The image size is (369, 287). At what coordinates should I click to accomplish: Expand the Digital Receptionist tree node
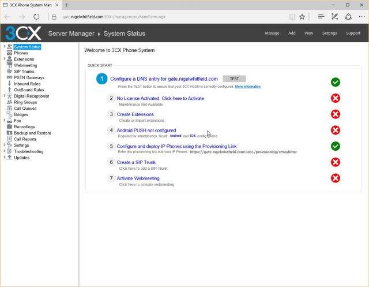pos(4,96)
